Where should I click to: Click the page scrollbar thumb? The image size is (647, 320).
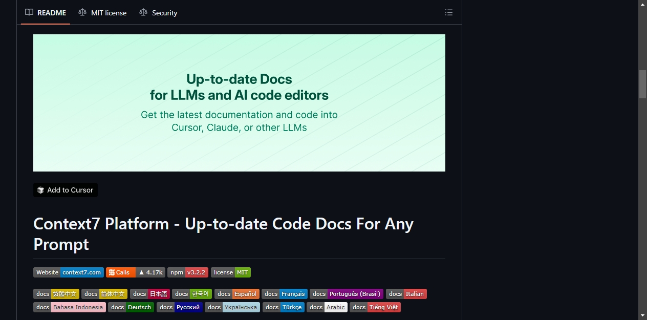[x=642, y=84]
